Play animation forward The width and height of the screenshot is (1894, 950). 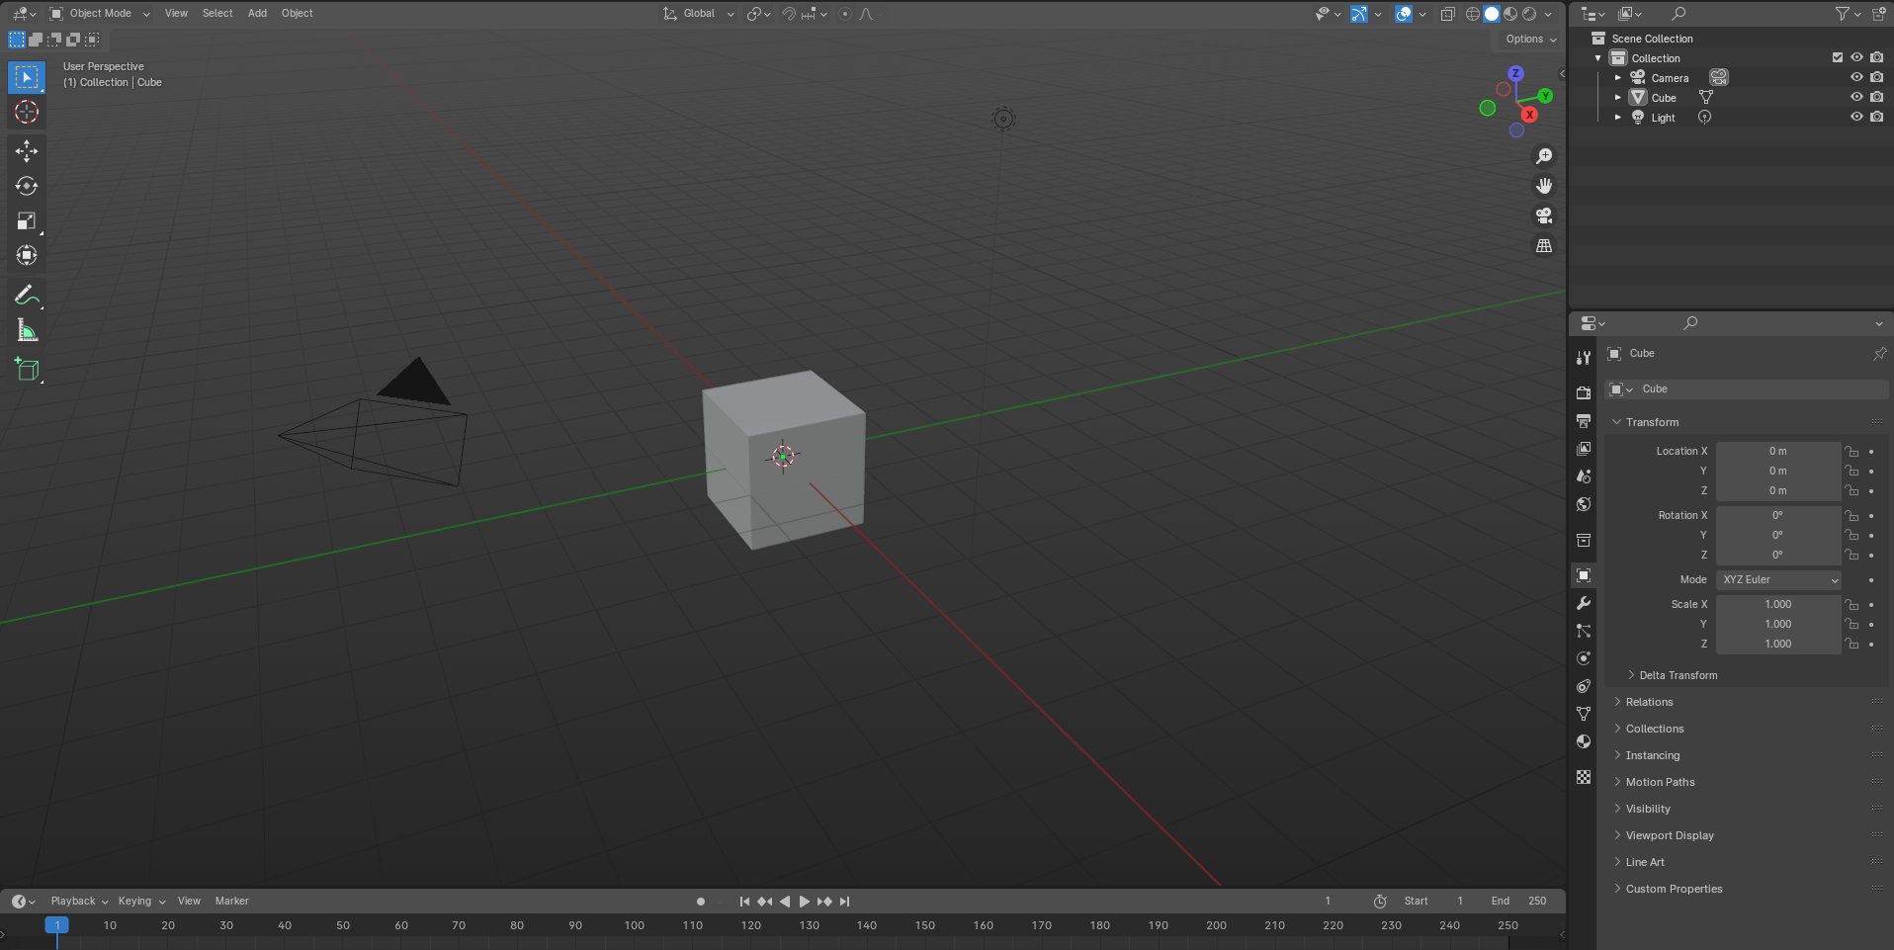tap(805, 902)
